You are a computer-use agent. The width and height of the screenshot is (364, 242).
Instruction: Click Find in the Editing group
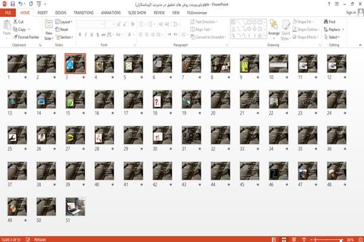click(329, 22)
